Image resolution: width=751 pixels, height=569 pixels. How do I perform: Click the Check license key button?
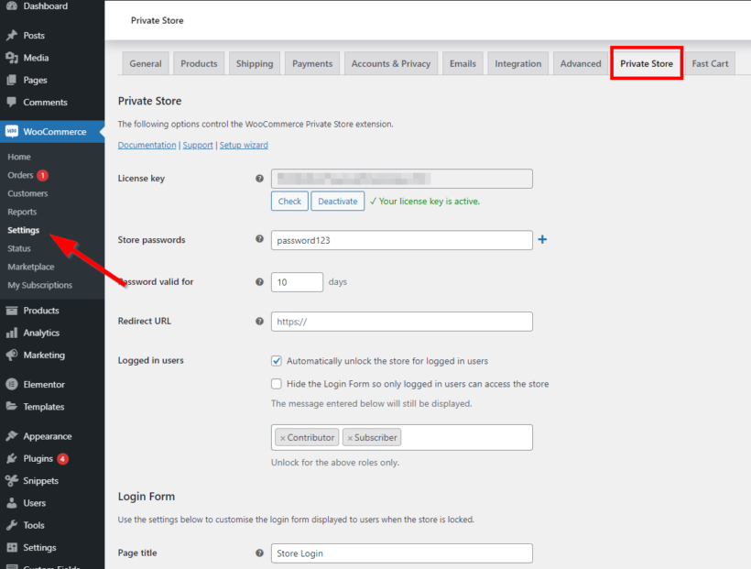[x=289, y=201]
